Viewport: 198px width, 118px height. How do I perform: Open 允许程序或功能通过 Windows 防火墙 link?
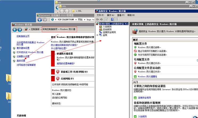tap(31, 43)
